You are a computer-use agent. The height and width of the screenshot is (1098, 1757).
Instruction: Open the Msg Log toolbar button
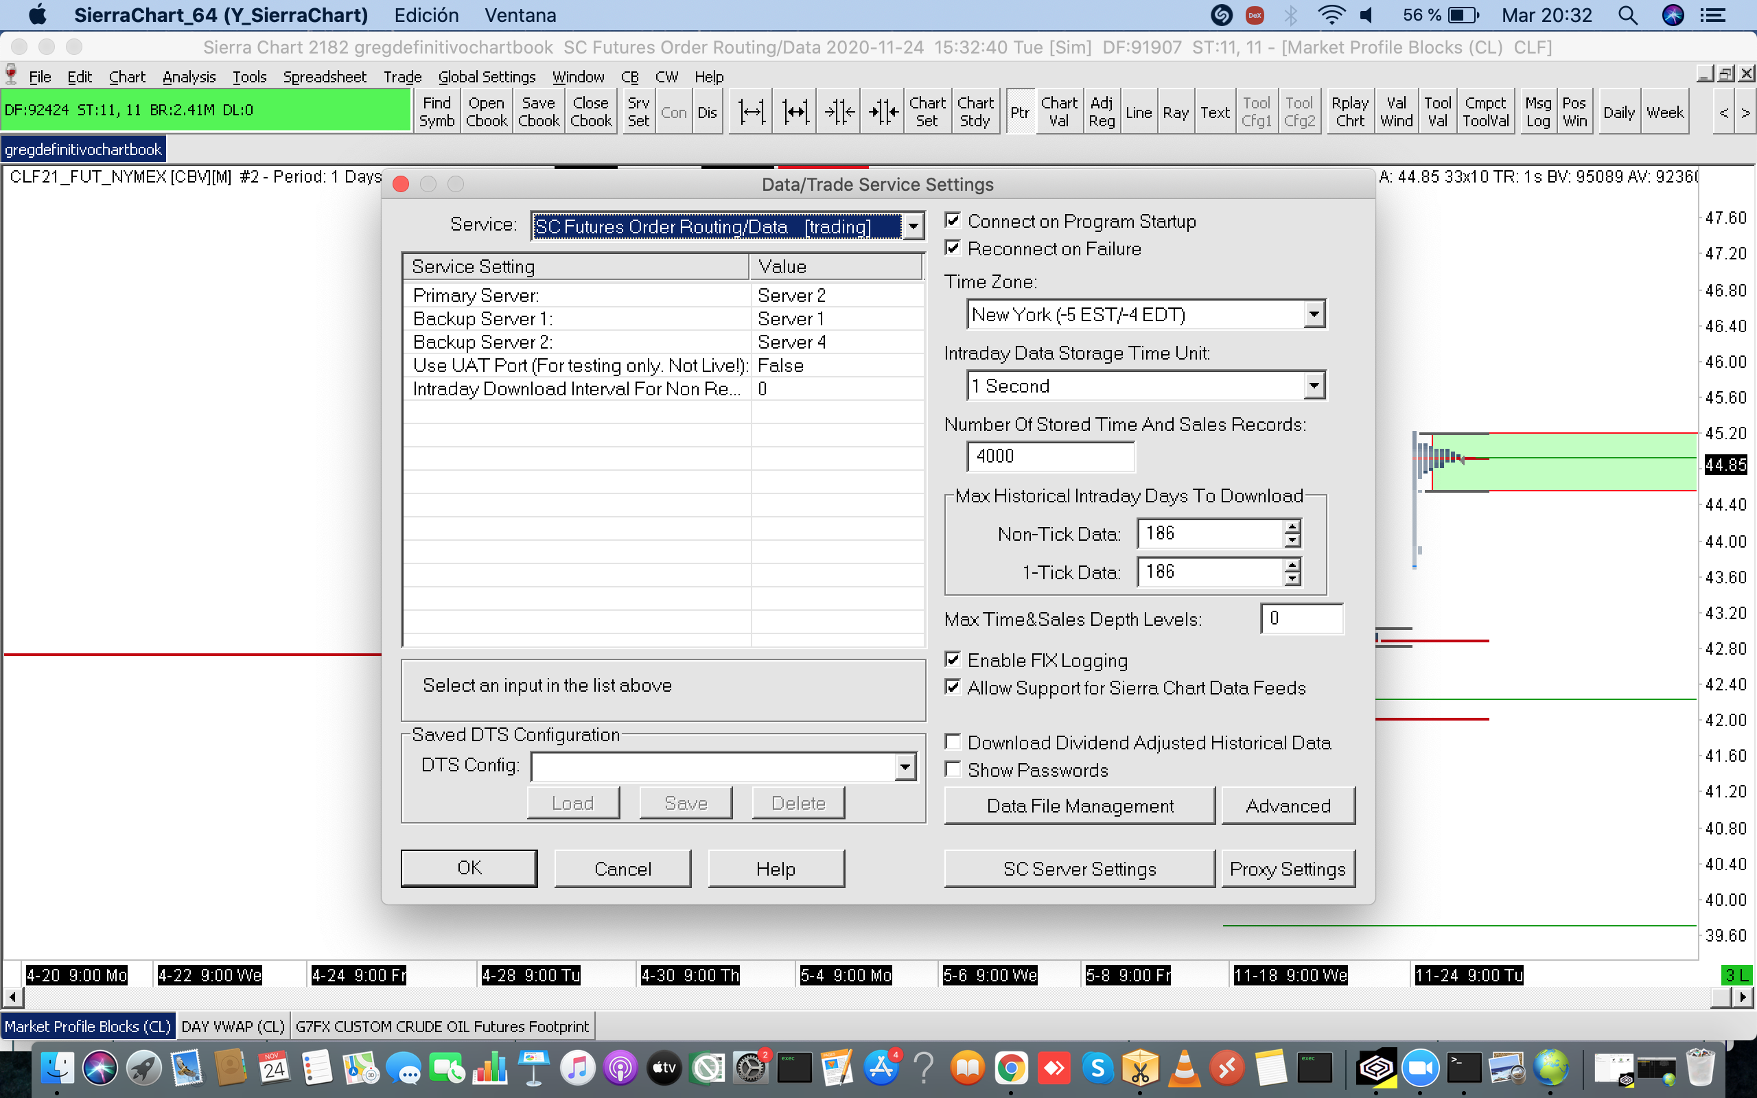click(1537, 112)
